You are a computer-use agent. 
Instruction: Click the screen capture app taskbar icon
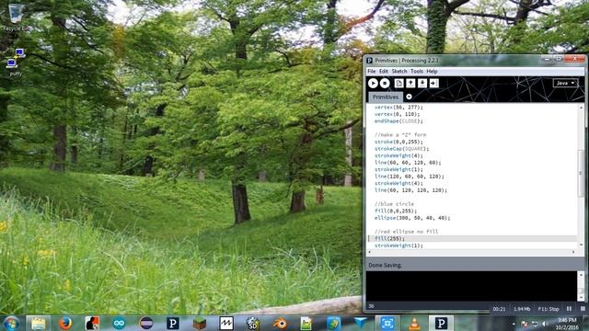pos(387,323)
